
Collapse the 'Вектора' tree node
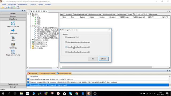coord(30,26)
